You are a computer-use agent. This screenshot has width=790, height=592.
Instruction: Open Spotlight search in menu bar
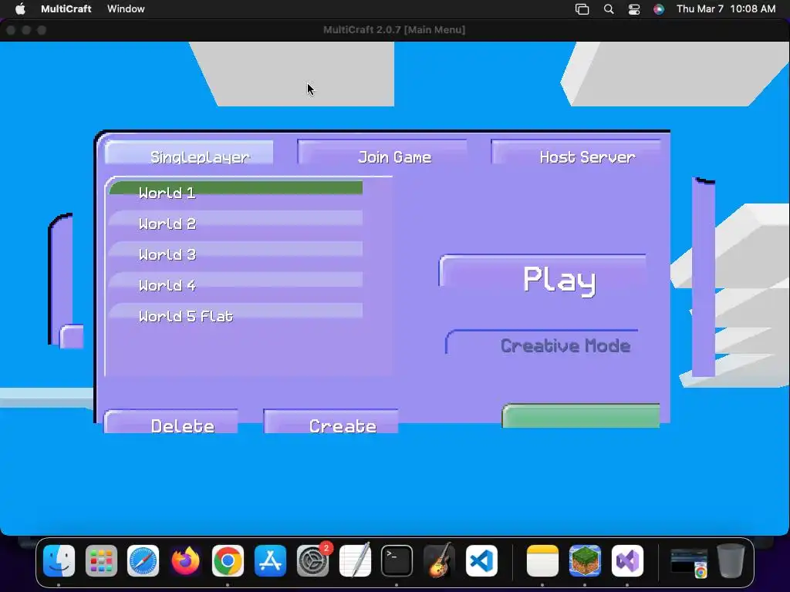609,9
